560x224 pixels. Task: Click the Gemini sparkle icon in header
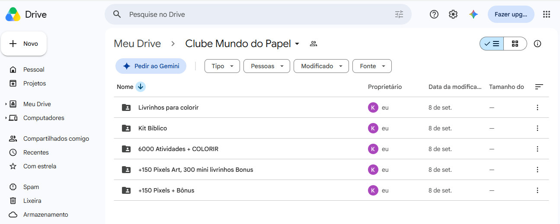pos(474,14)
